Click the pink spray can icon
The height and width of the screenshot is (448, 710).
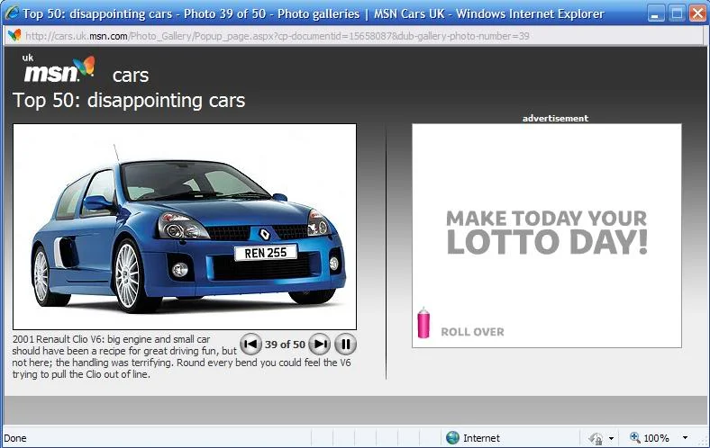click(x=423, y=323)
